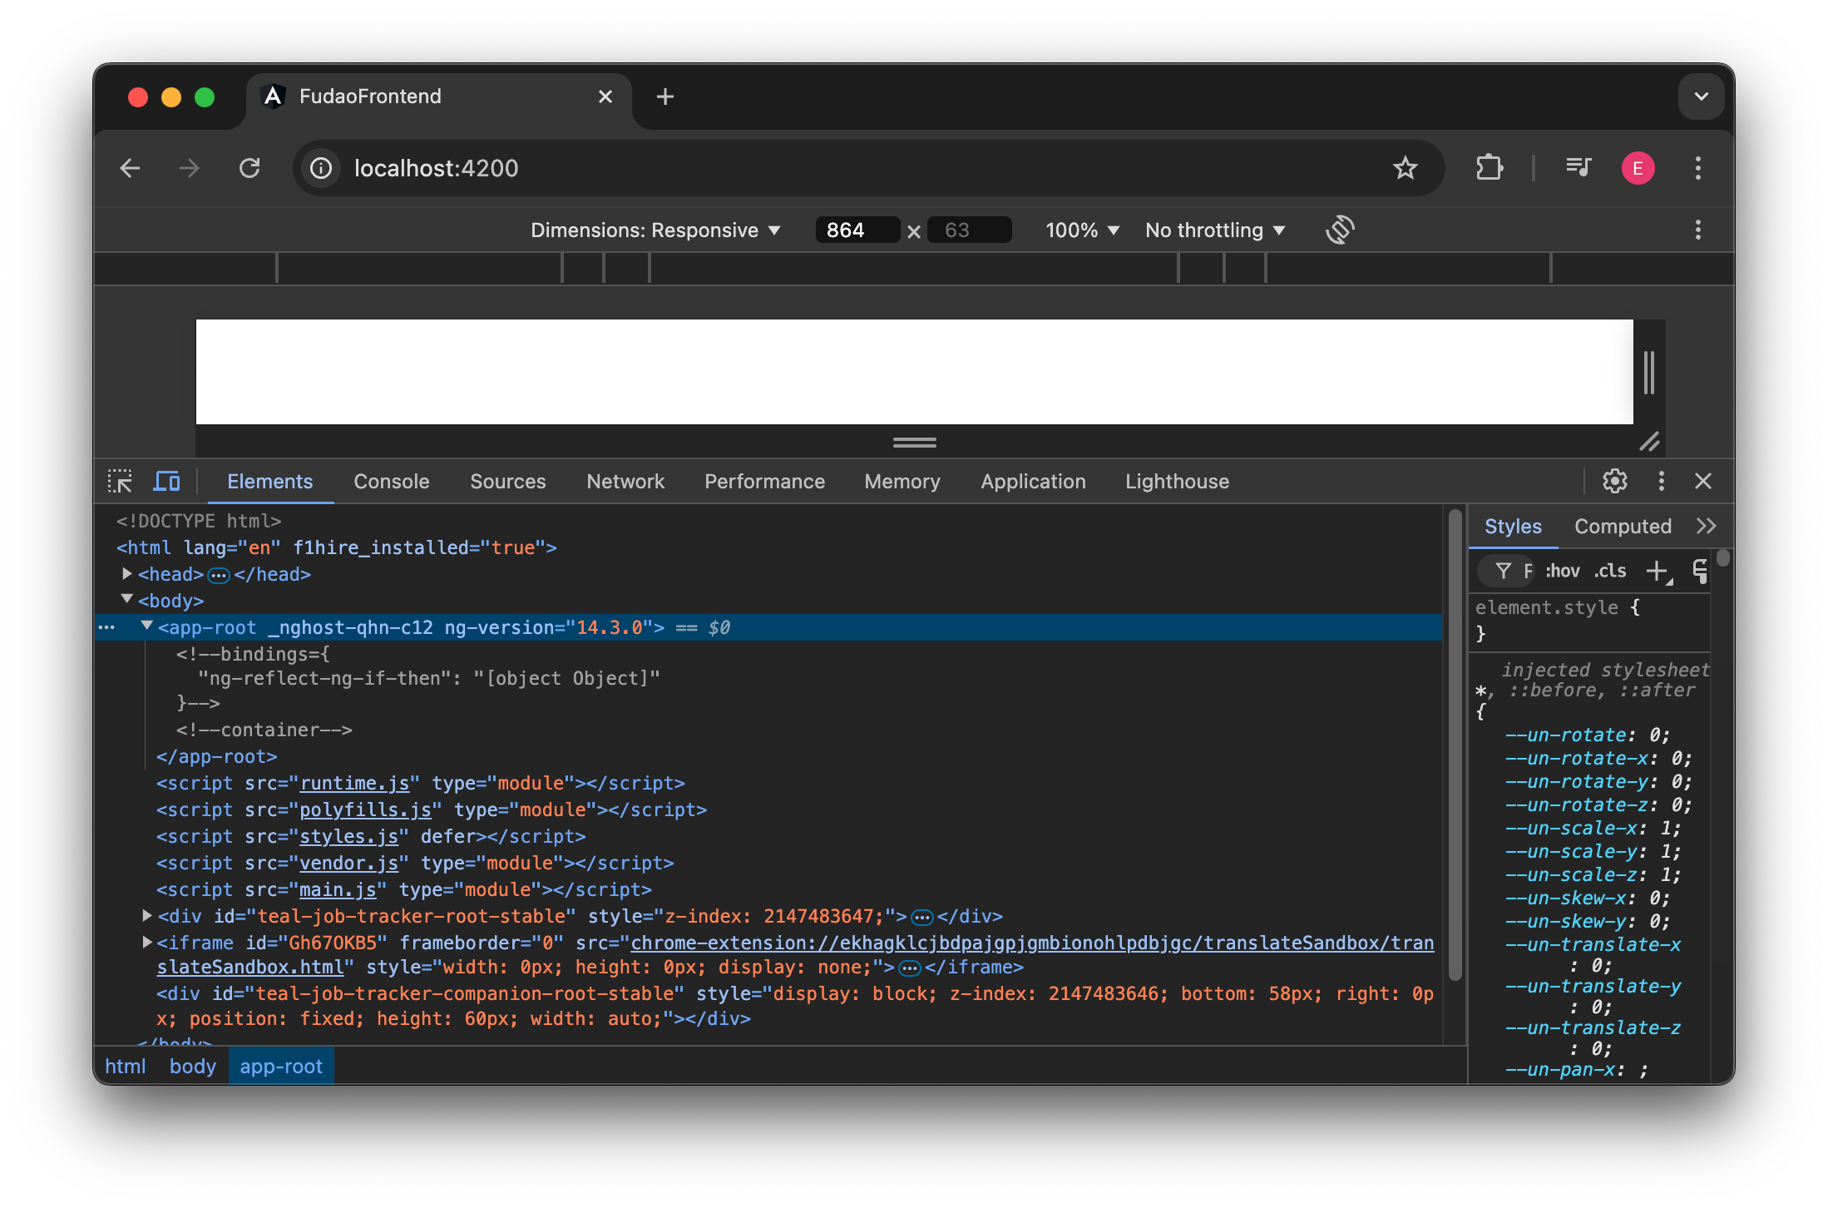Screen dimensions: 1828x1208
Task: Add a new style rule with plus icon
Action: [1658, 571]
